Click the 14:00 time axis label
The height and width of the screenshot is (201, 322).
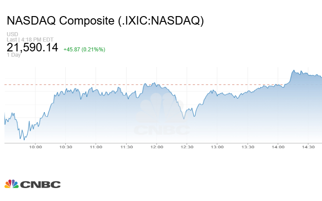click(278, 147)
